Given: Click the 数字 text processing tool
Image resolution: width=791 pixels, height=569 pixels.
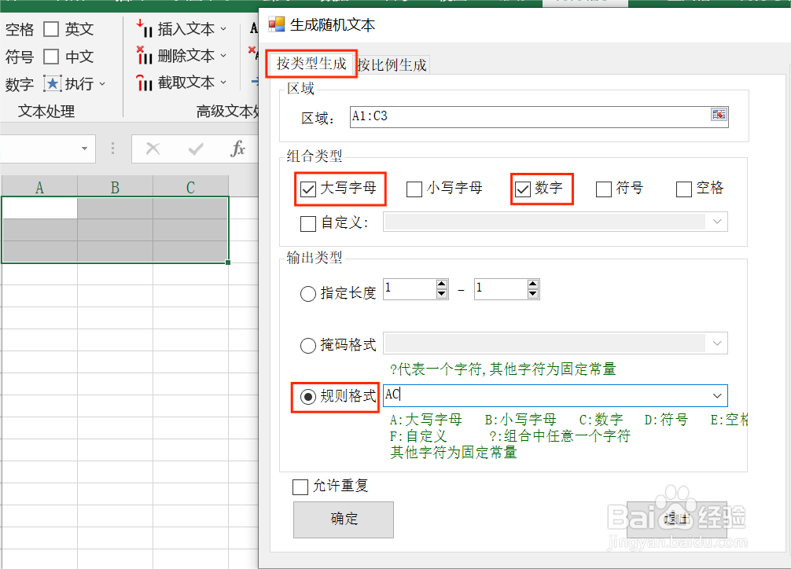Looking at the screenshot, I should [x=19, y=83].
